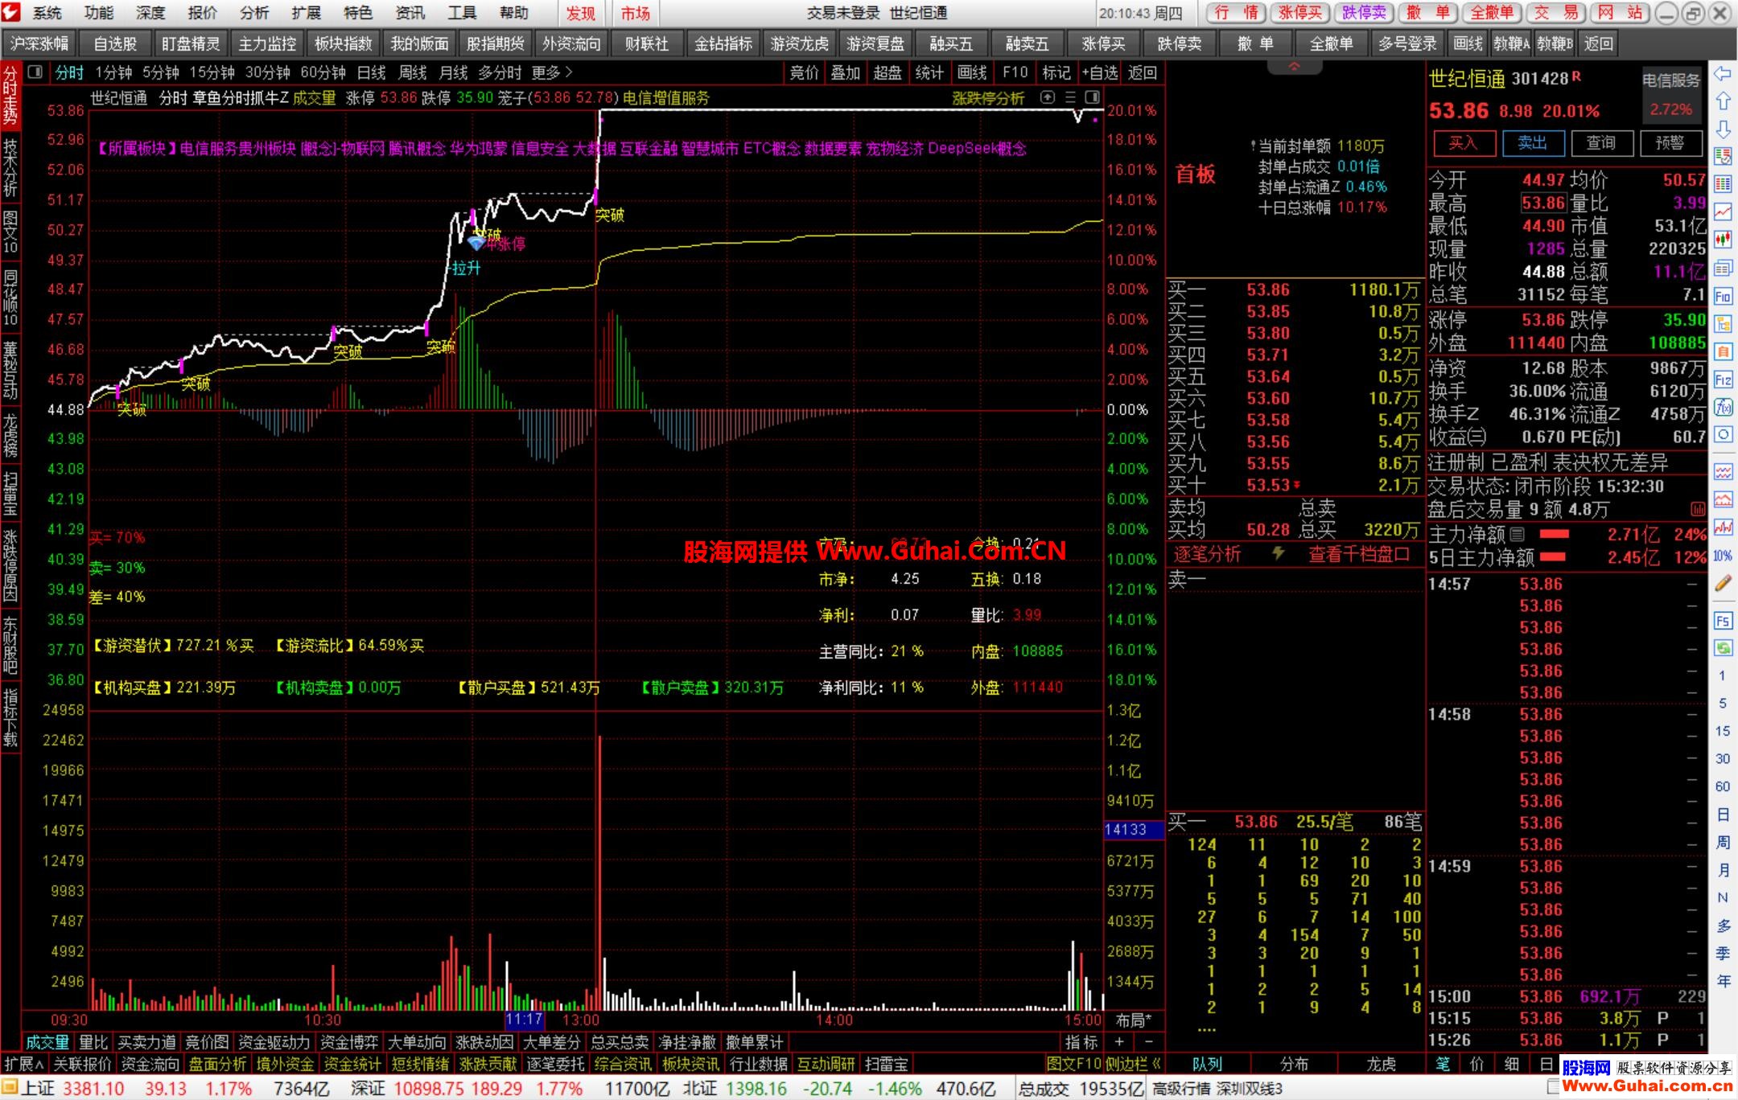
Task: Click the 11:17 time marker on axis
Action: pos(525,1020)
